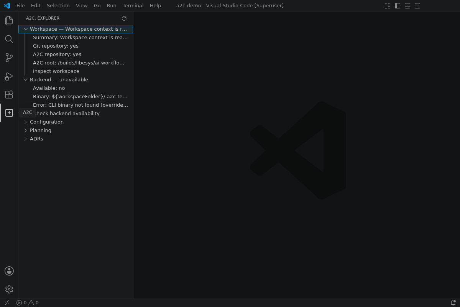
Task: Open the Explorer view in activity bar
Action: [x=9, y=21]
